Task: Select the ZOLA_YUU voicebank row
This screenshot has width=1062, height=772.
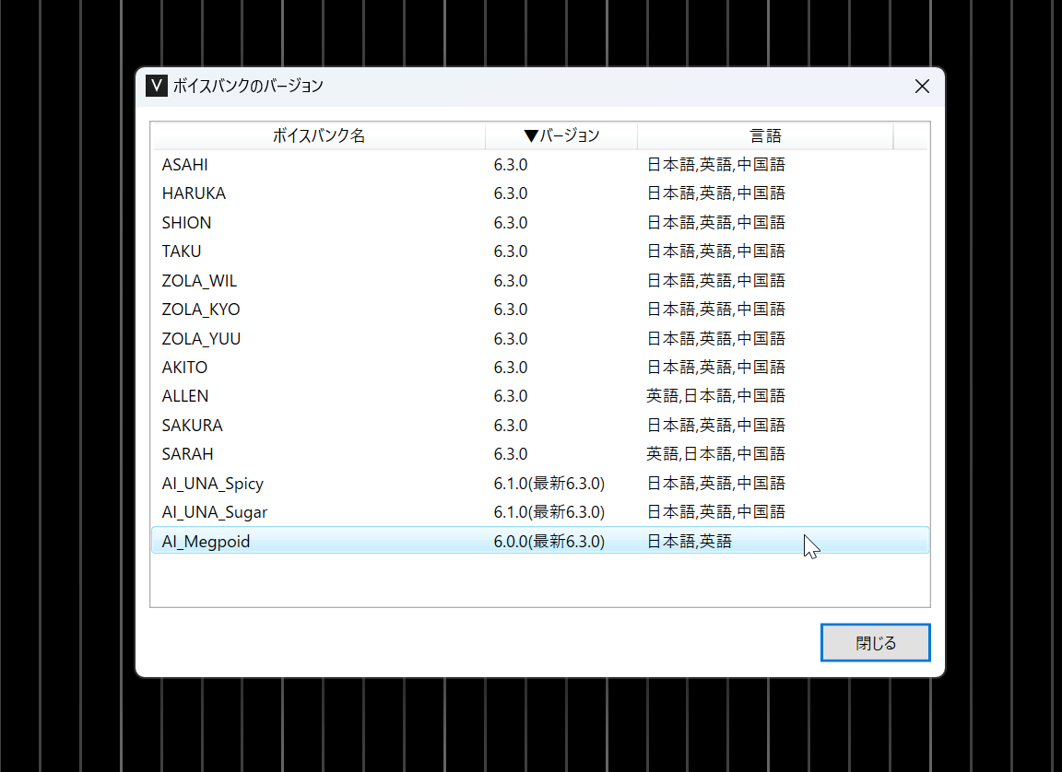Action: click(x=540, y=338)
